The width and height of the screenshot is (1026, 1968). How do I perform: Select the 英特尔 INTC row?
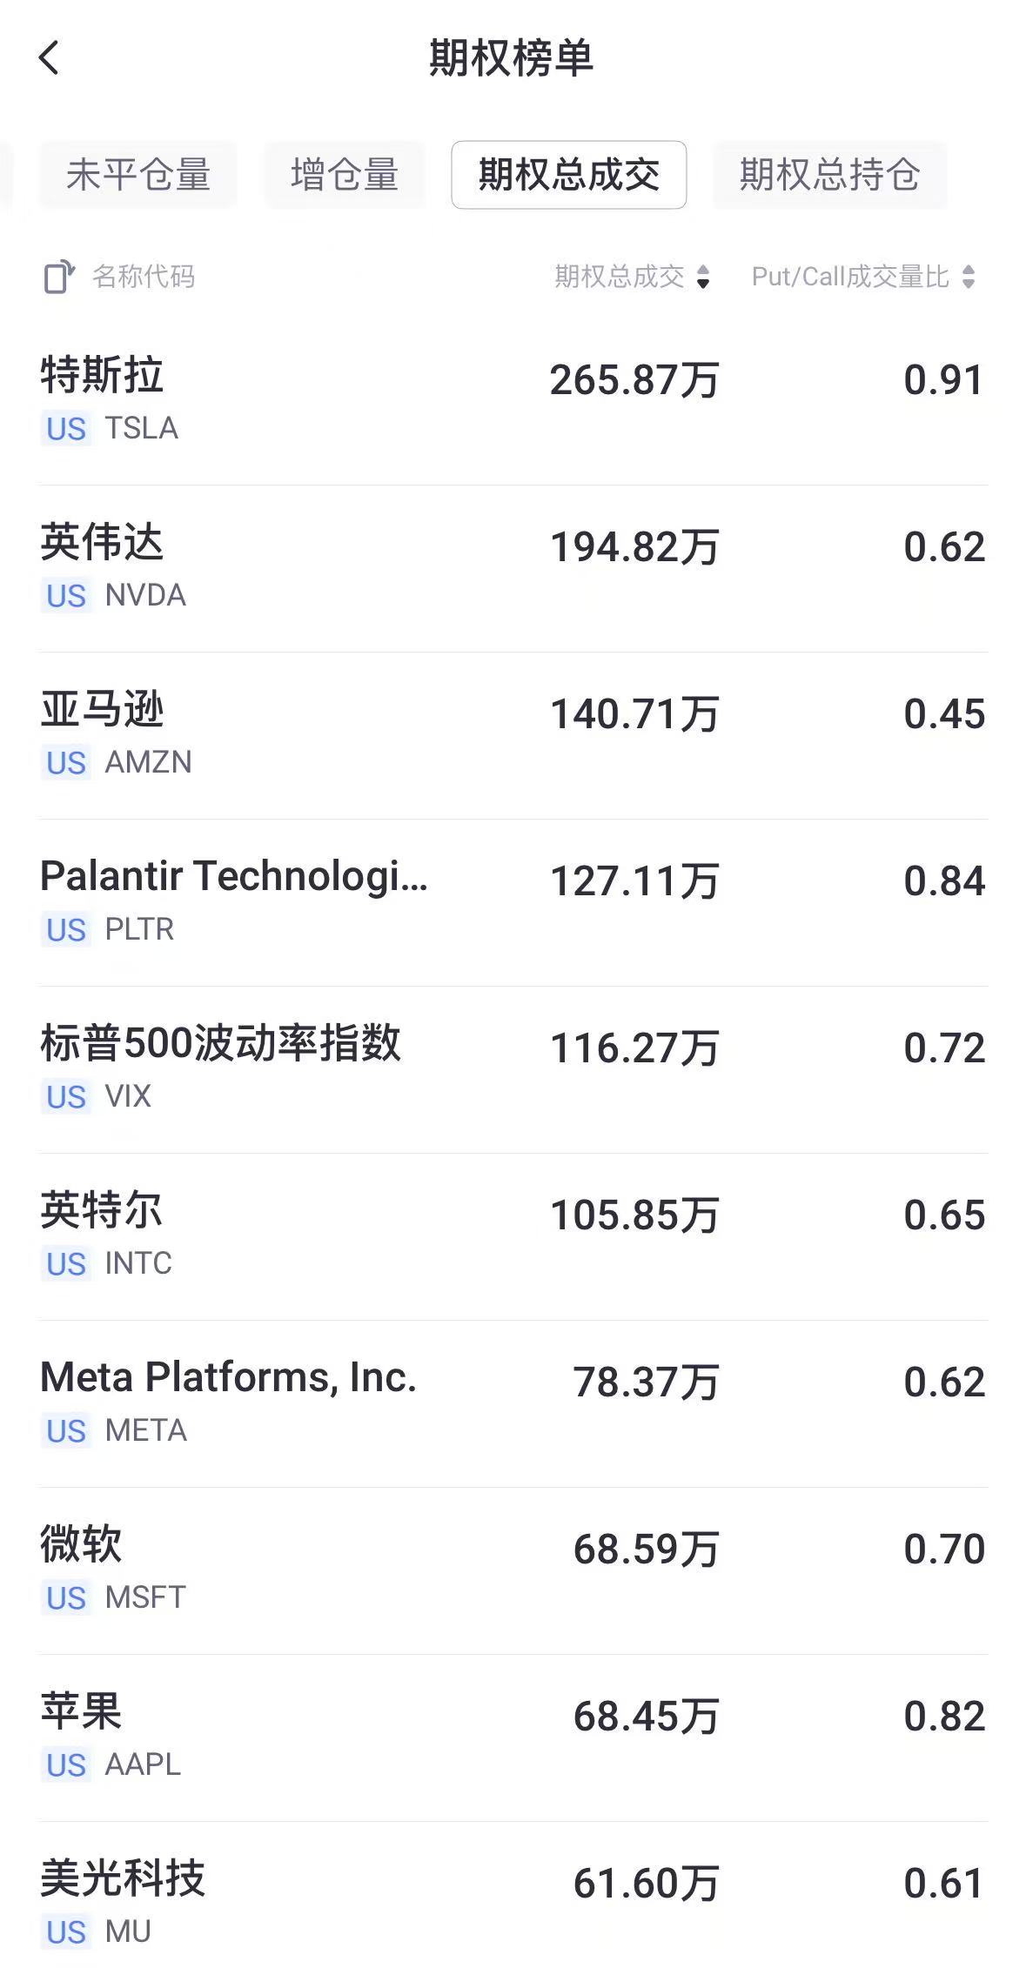click(513, 1235)
